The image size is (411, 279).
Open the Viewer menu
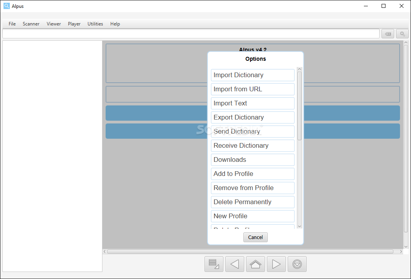tap(54, 24)
